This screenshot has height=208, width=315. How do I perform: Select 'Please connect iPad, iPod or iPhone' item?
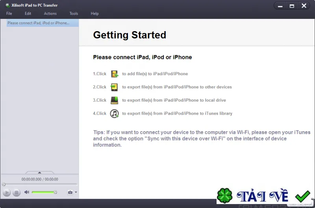43,23
